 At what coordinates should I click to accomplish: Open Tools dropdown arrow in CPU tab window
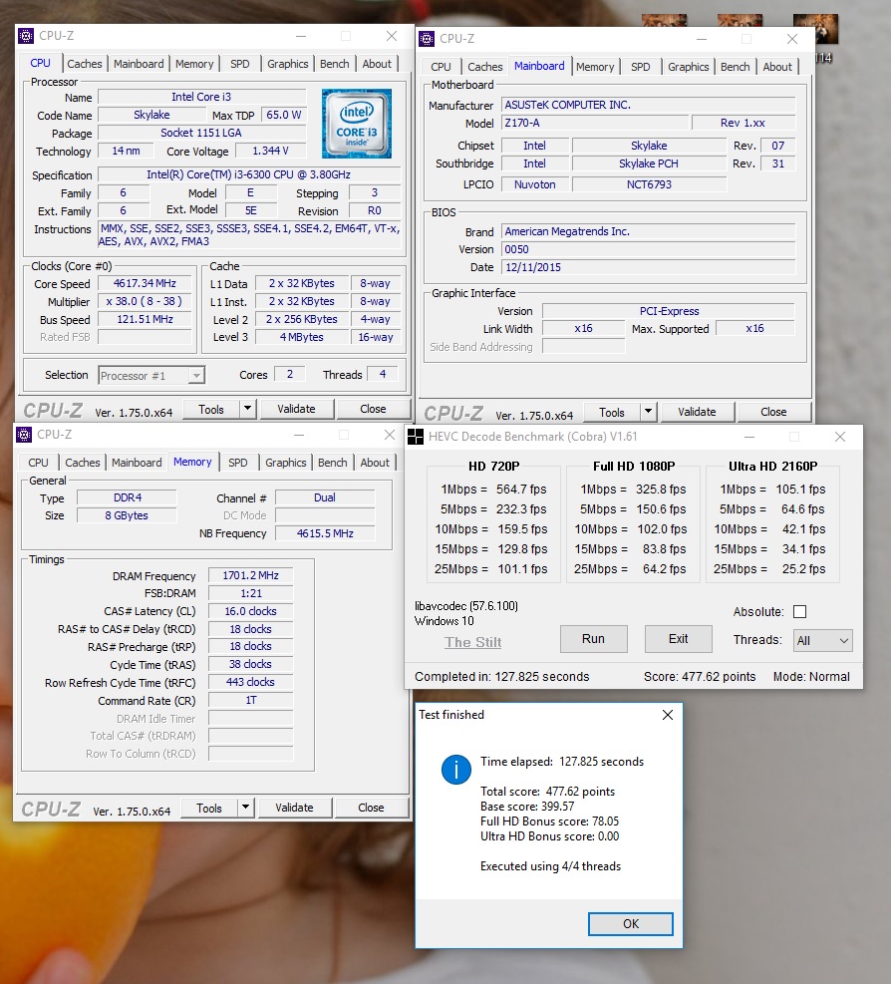(248, 409)
